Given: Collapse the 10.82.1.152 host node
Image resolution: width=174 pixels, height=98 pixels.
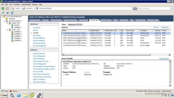Looking at the screenshot, I should [x=7, y=30].
